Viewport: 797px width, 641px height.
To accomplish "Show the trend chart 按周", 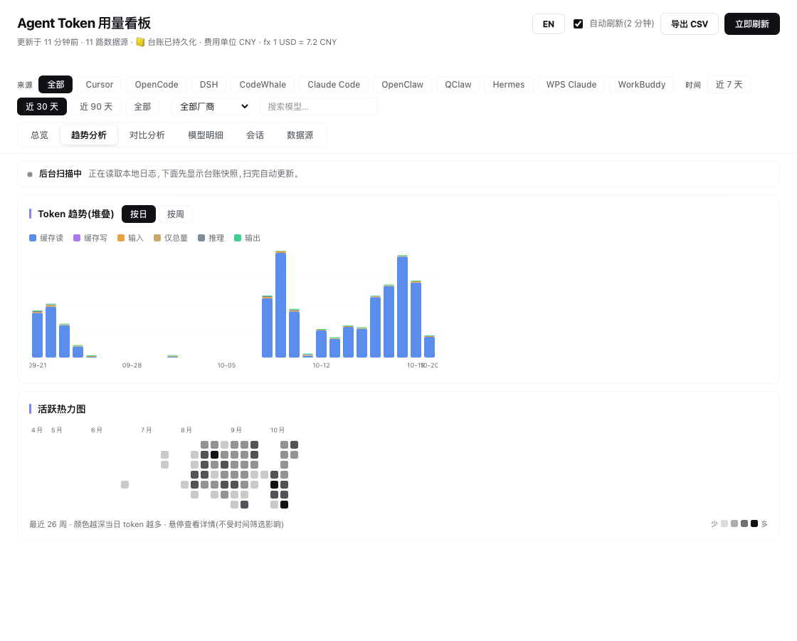I will click(175, 214).
